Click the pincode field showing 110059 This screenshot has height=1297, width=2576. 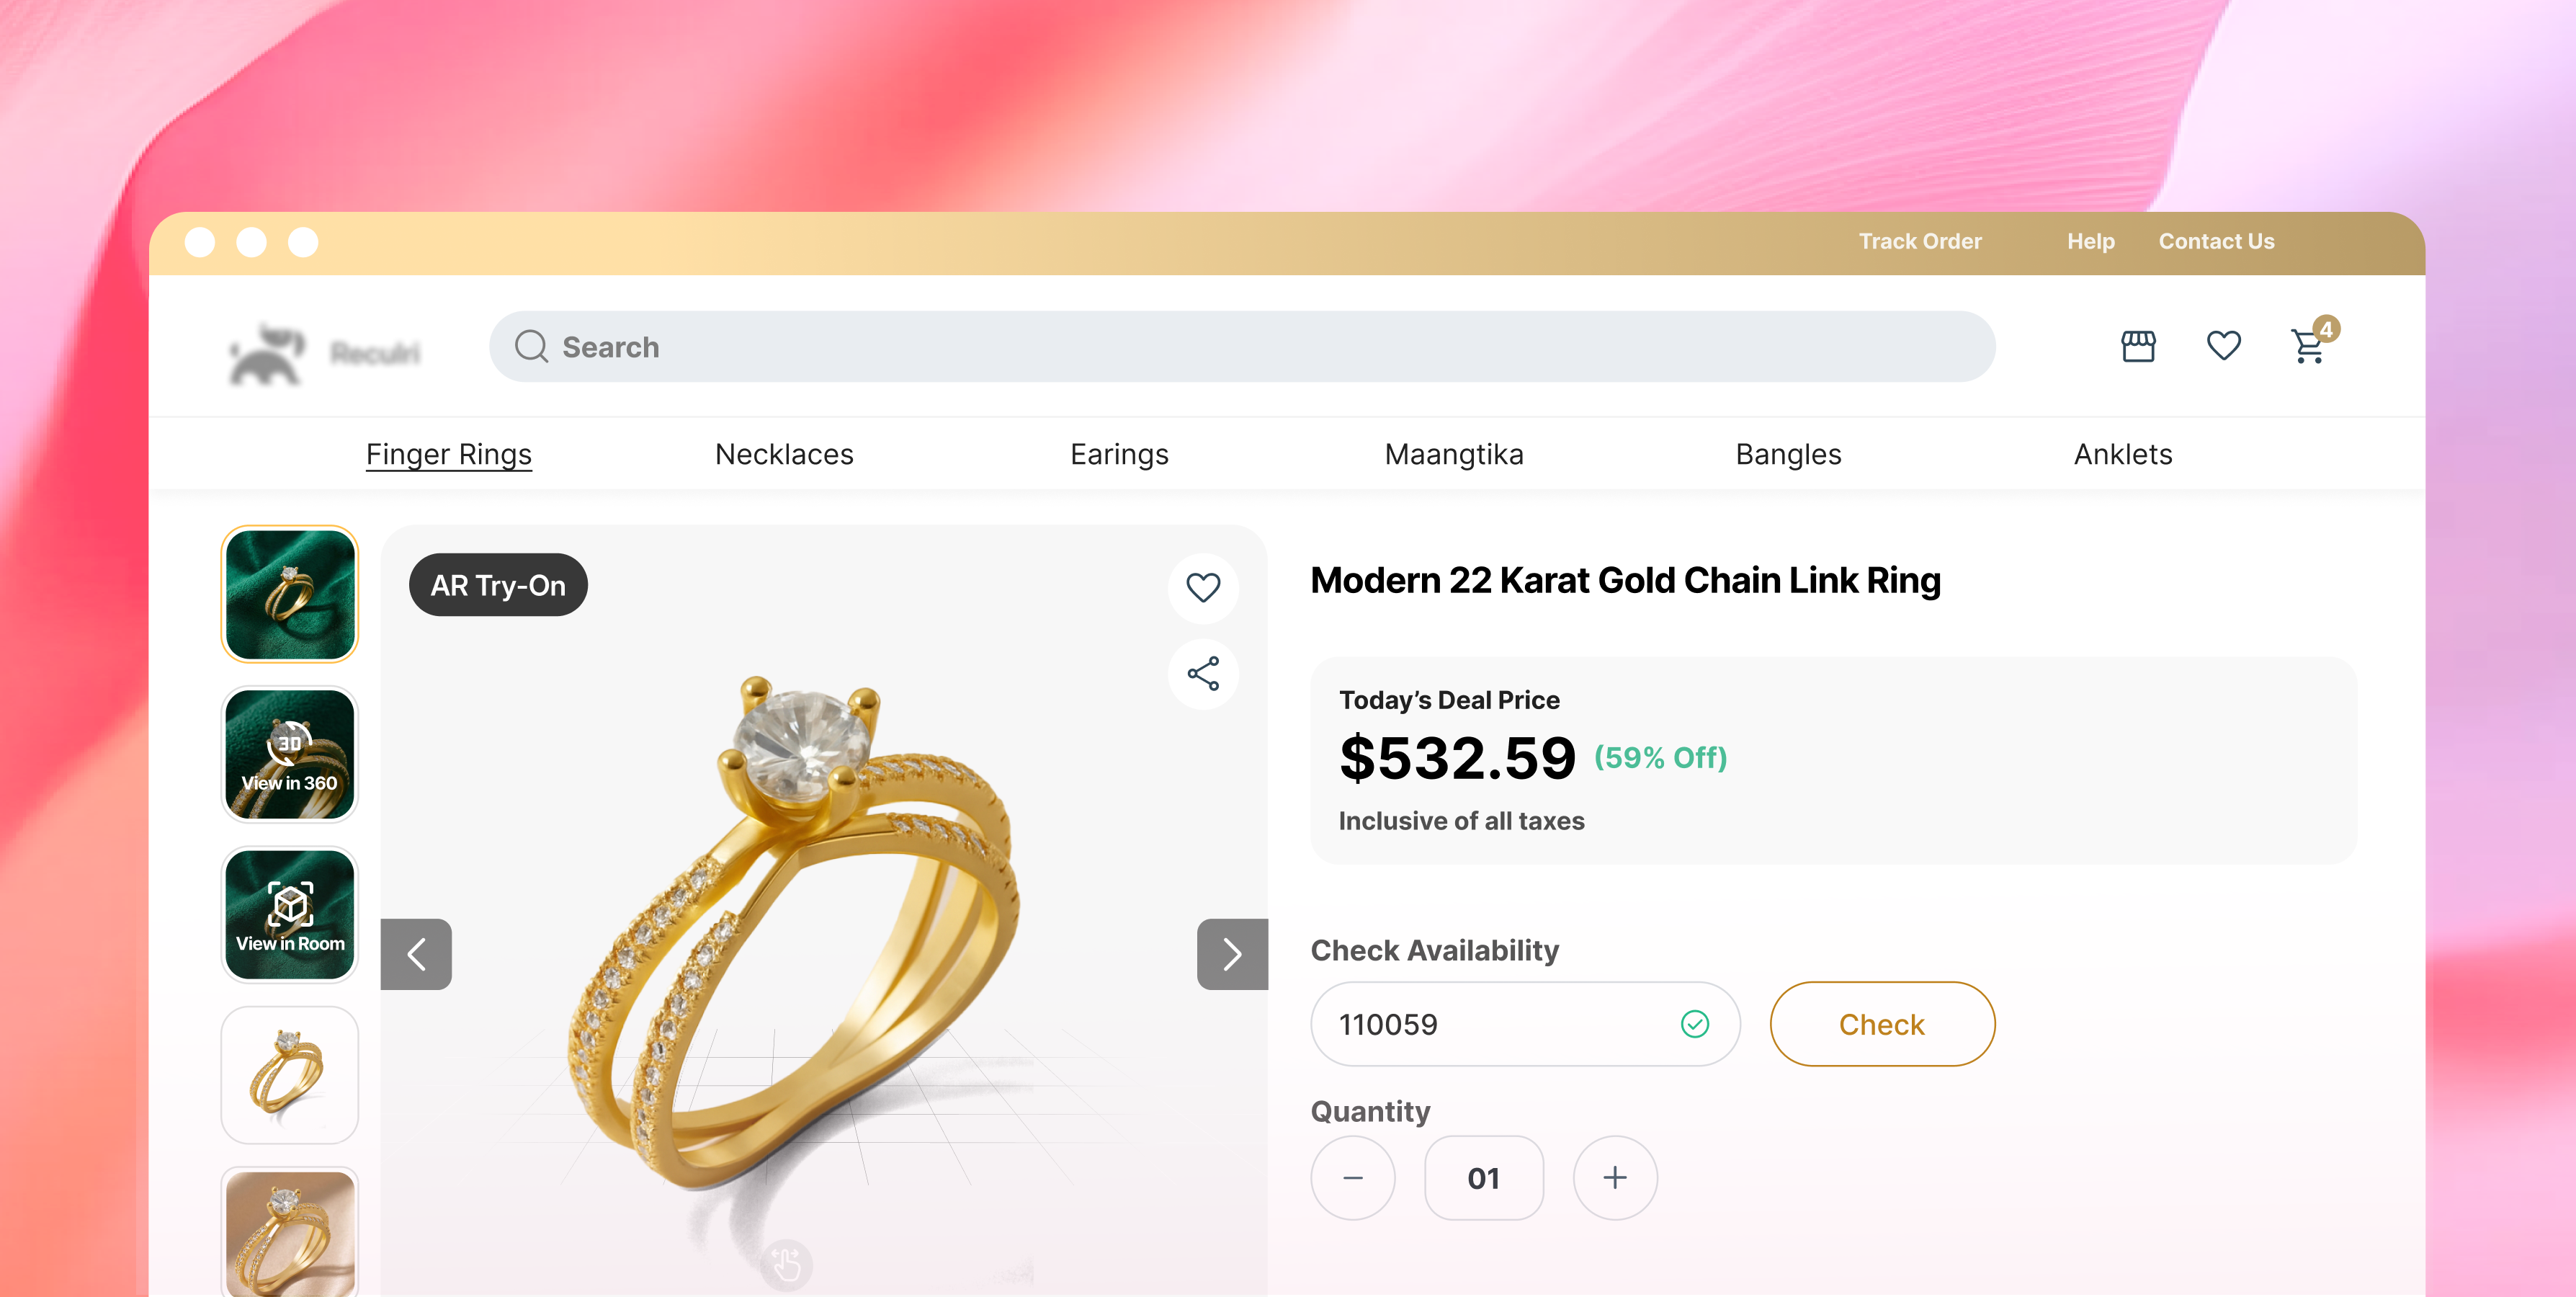pyautogui.click(x=1525, y=1024)
